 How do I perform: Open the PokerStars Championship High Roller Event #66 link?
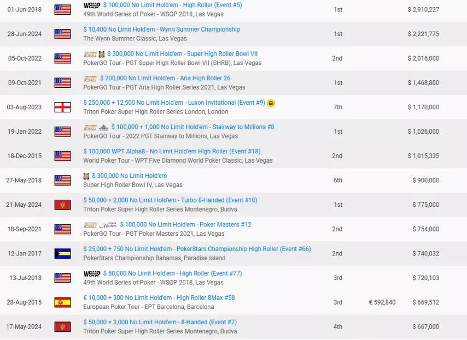197,249
